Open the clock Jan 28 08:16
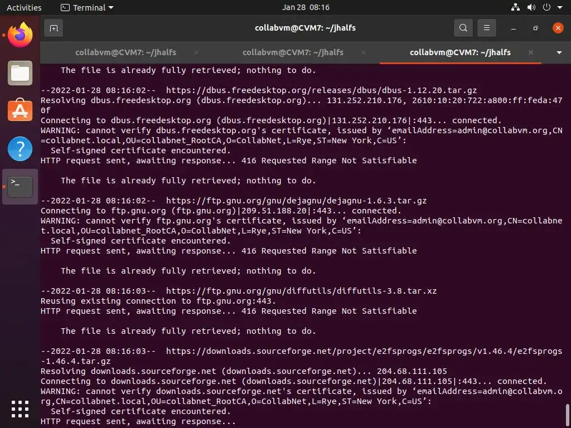This screenshot has width=571, height=428. pos(306,7)
